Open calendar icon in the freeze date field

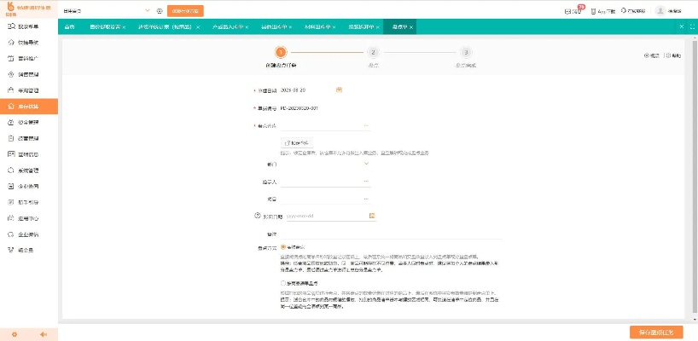click(x=372, y=216)
